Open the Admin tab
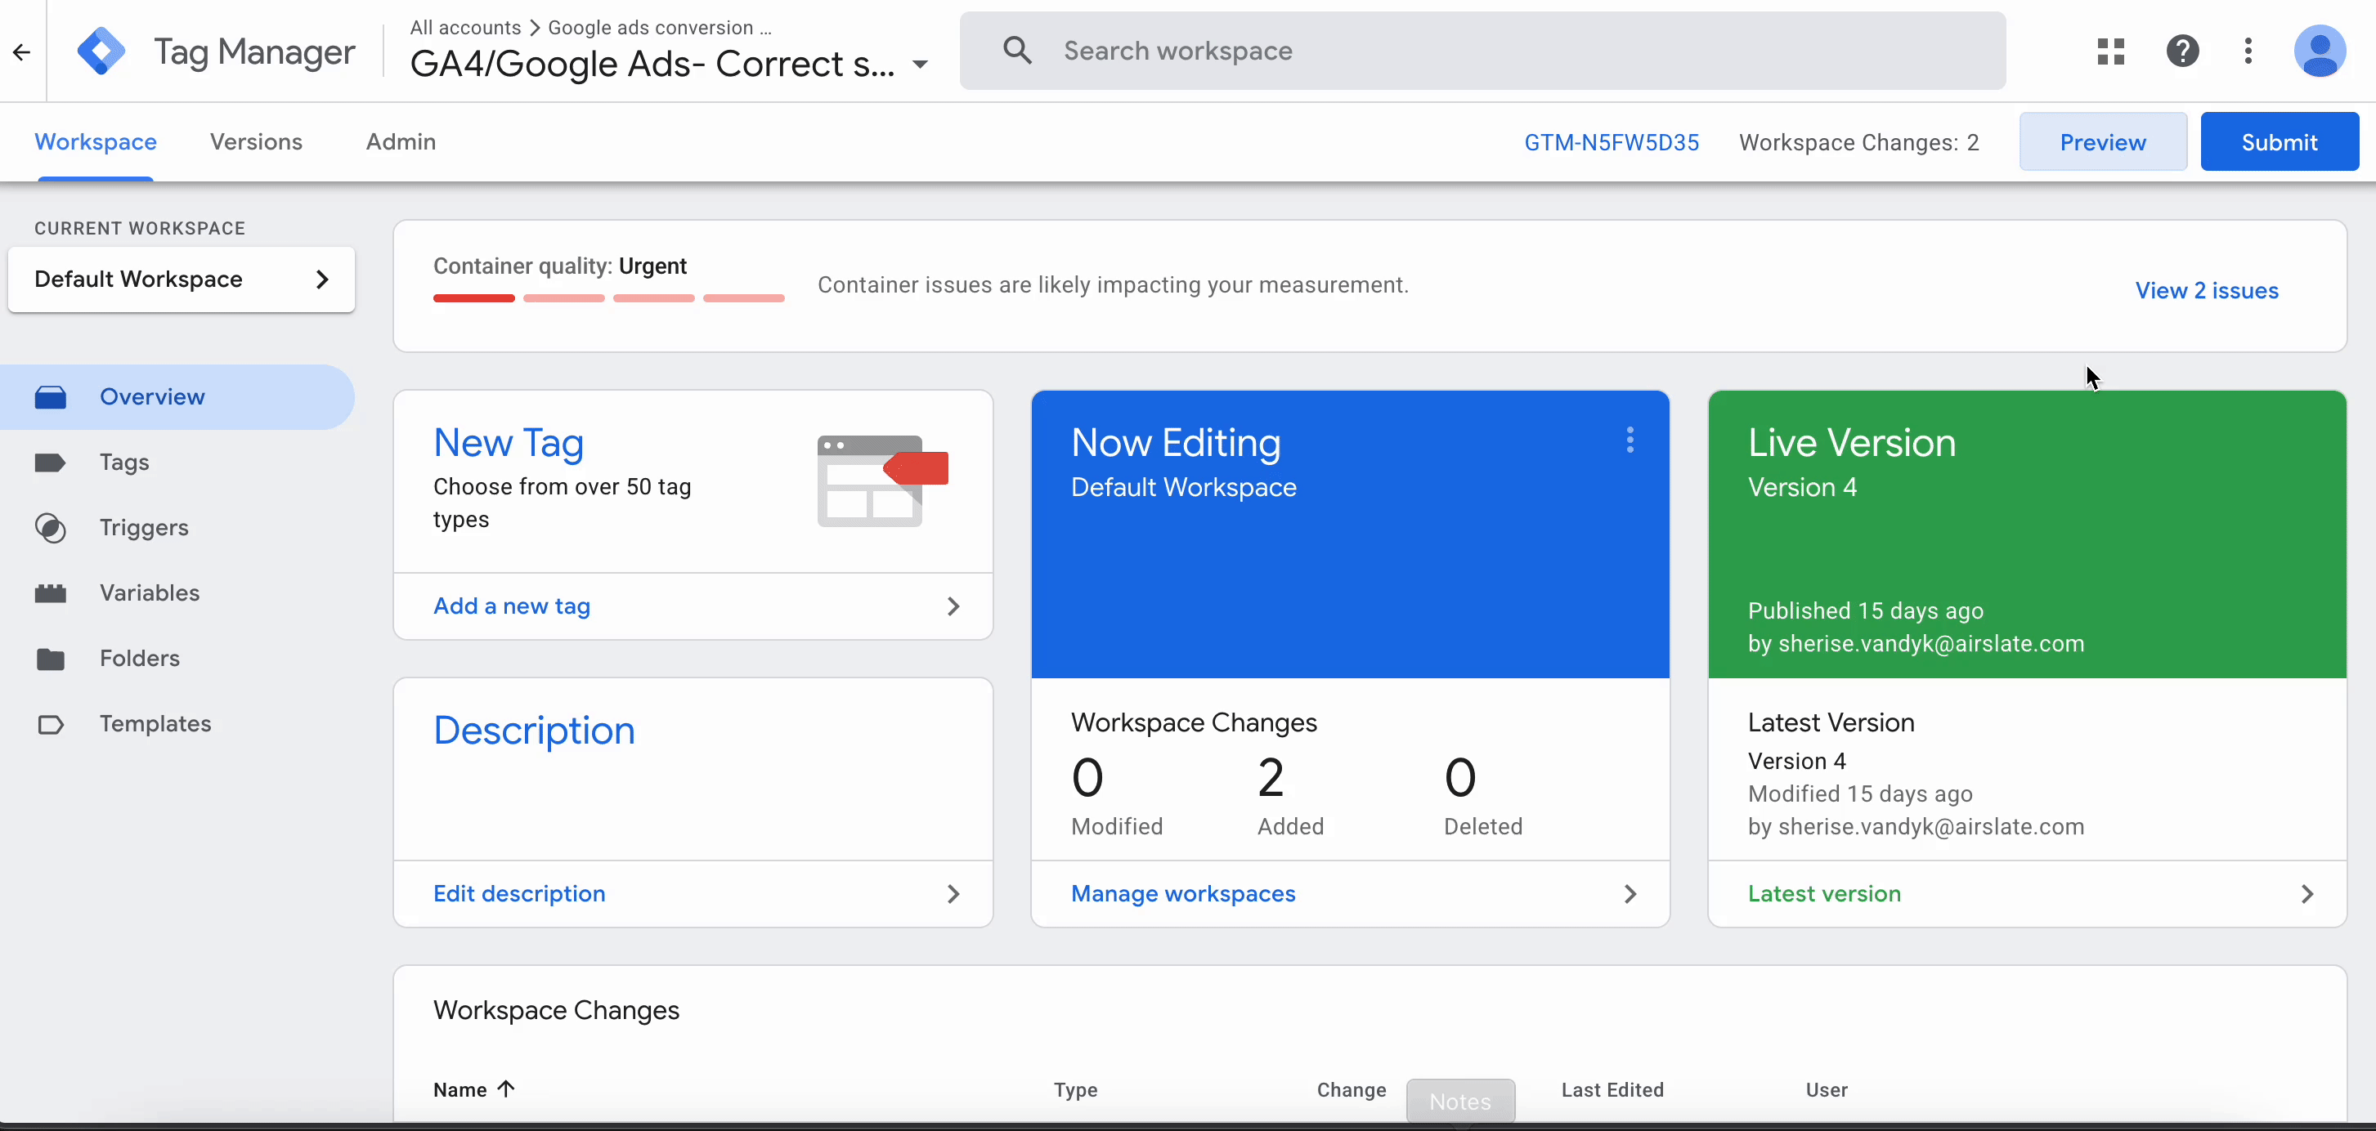 [x=401, y=142]
